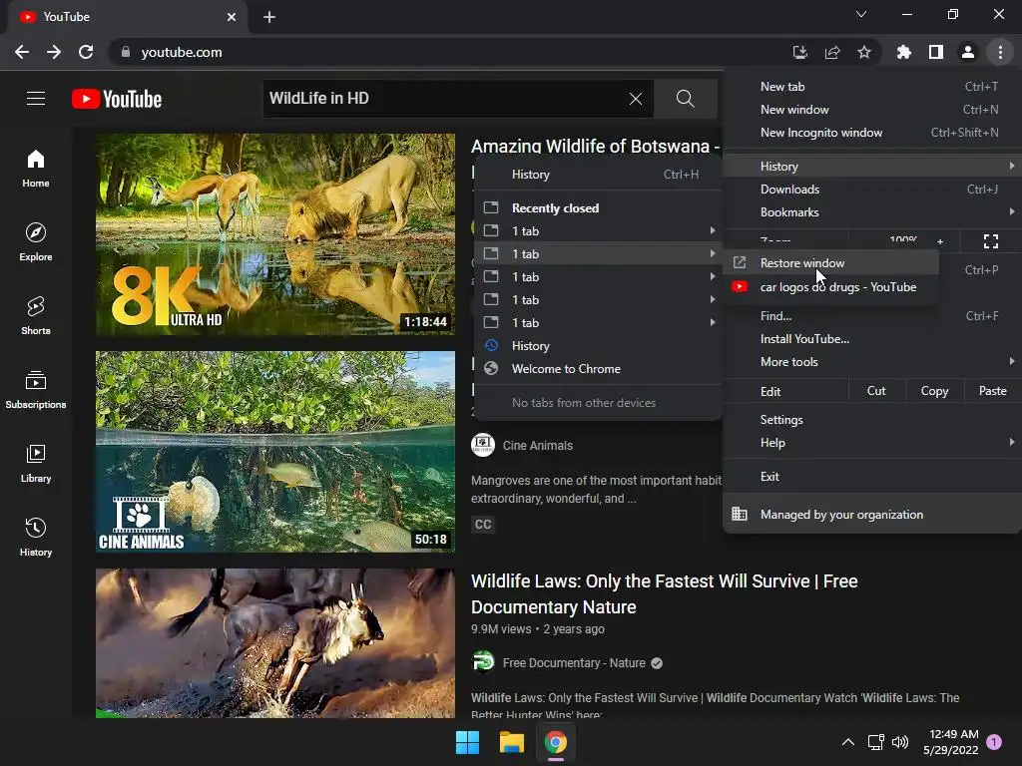1022x766 pixels.
Task: Go to Home in sidebar
Action: click(x=36, y=168)
